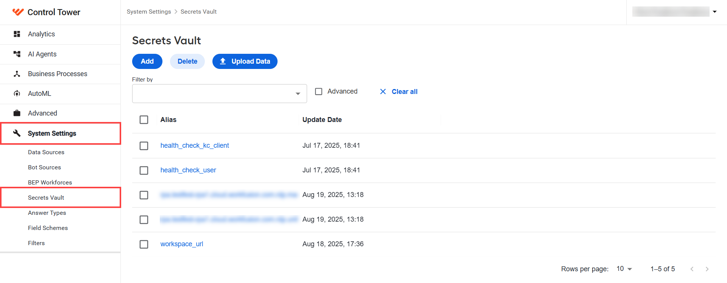Open Data Sources in sidebar
Image resolution: width=727 pixels, height=283 pixels.
tap(46, 152)
